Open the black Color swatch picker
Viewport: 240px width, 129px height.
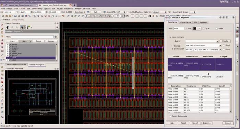[x=197, y=28]
